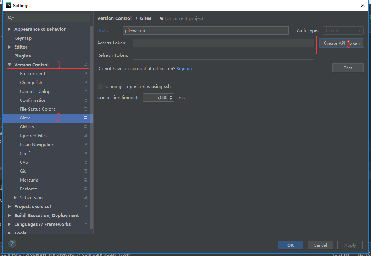
Task: Select Perforce tree item
Action: pos(28,189)
